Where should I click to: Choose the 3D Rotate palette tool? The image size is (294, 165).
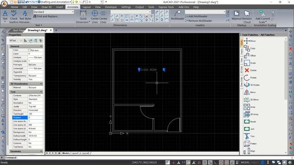[x=251, y=85]
